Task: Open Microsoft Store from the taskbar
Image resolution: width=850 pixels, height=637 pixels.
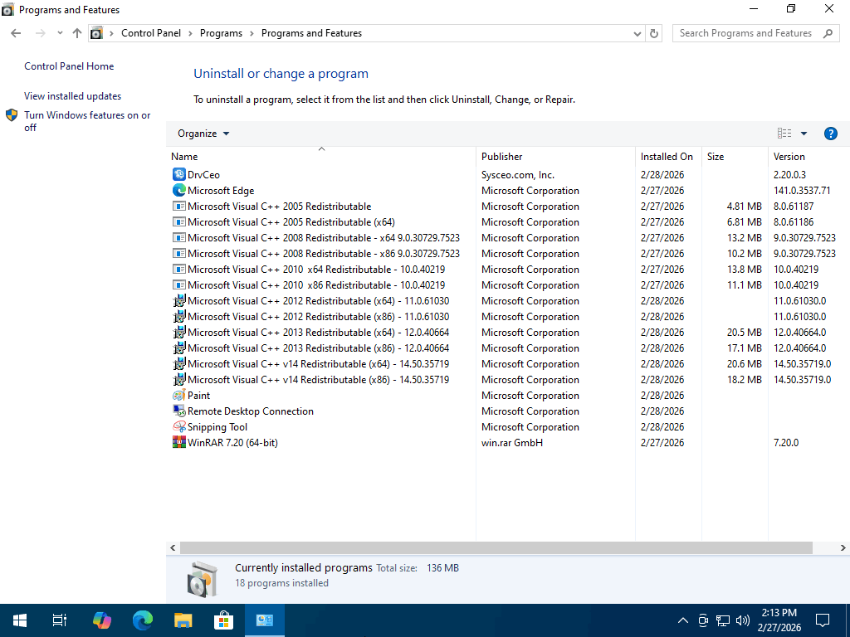Action: (x=223, y=620)
